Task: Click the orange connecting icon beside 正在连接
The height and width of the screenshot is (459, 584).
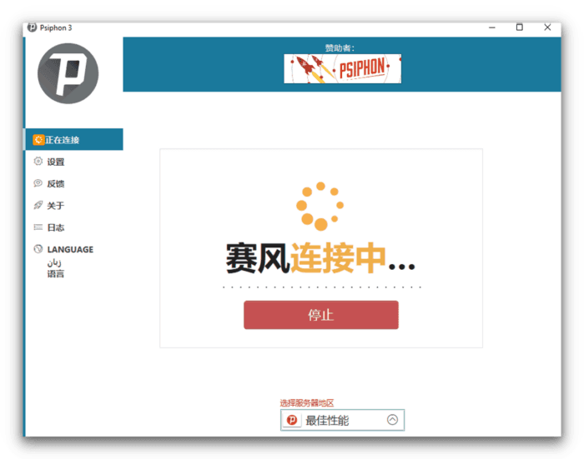Action: click(38, 140)
